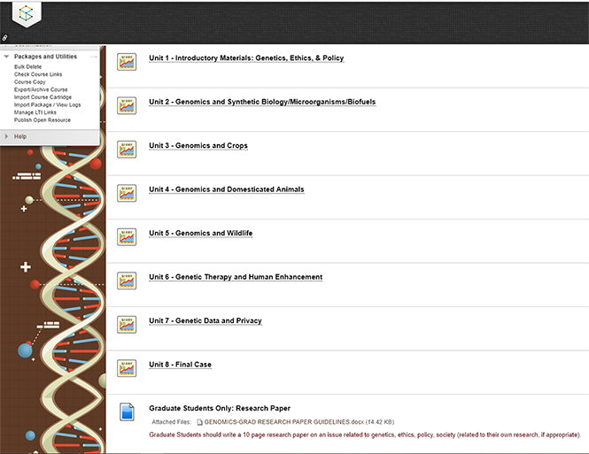This screenshot has height=454, width=589.
Task: Click the Unit 8 Final Case icon
Action: pos(127,368)
